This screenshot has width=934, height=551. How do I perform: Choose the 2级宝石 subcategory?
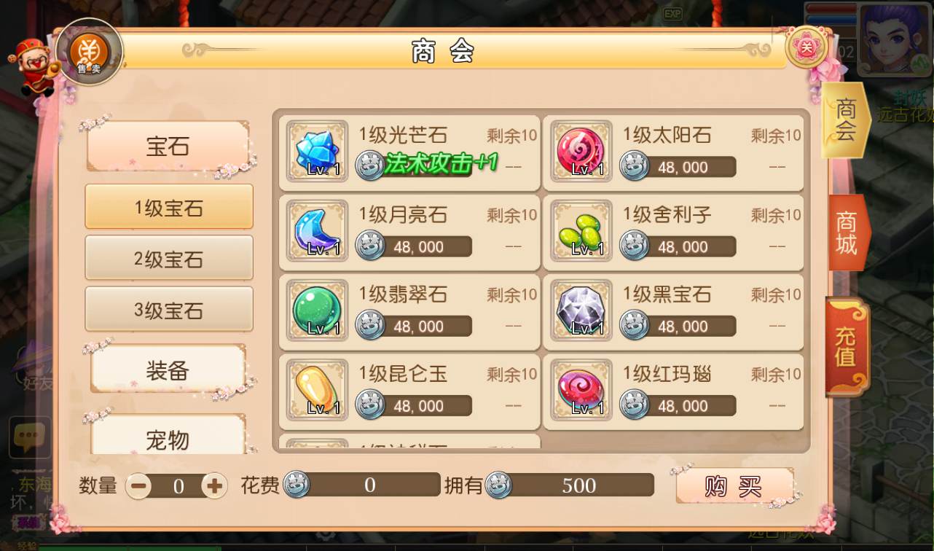click(169, 258)
